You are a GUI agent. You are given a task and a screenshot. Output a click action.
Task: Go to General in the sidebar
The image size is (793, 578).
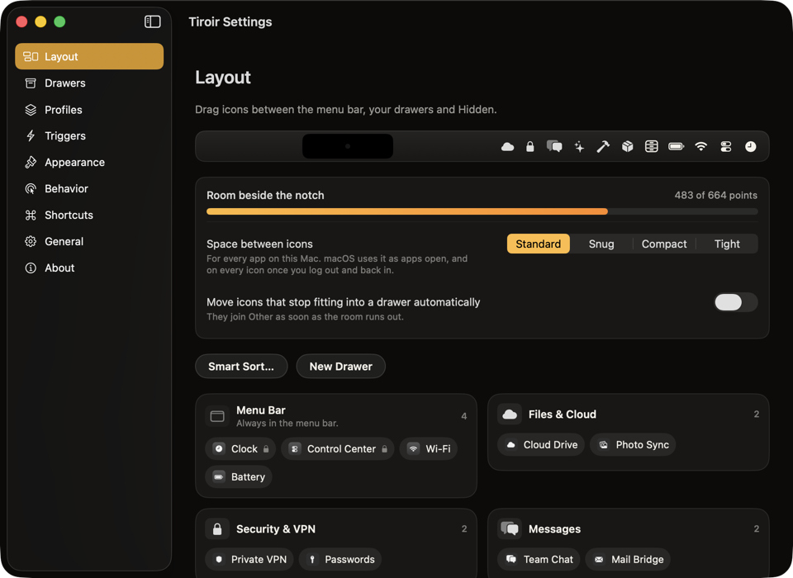[89, 241]
